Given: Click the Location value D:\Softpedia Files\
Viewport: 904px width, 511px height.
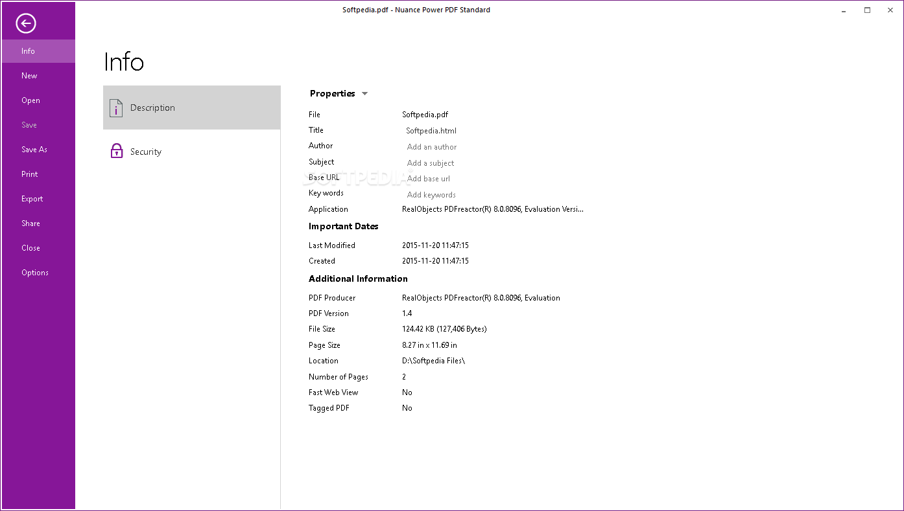Looking at the screenshot, I should point(433,361).
